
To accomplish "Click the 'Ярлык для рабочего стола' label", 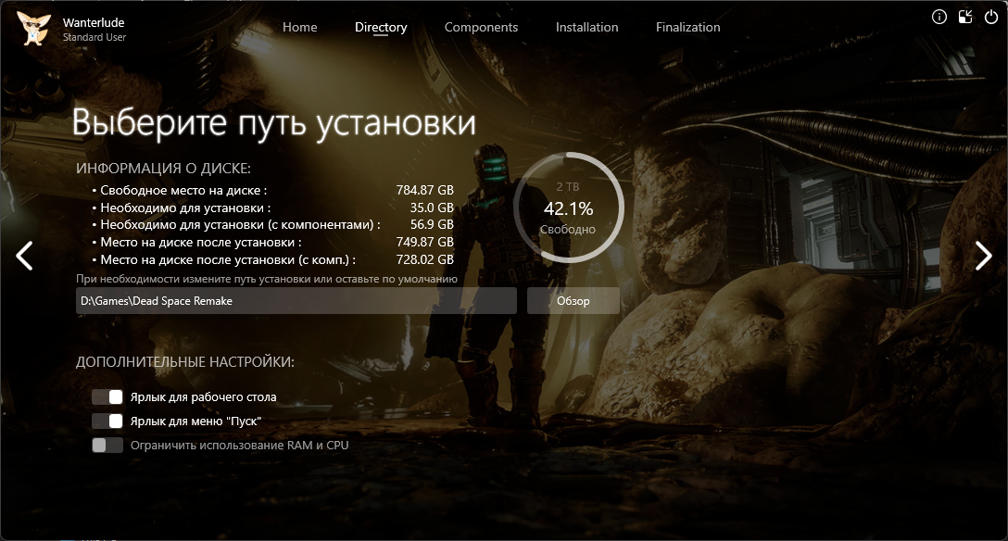I will coord(203,397).
